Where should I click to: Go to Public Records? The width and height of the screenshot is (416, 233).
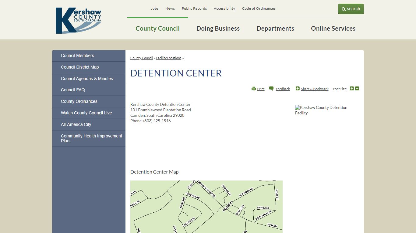194,8
